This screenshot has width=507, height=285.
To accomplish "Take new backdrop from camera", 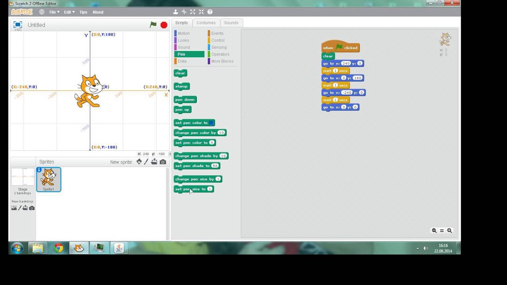I will click(32, 208).
